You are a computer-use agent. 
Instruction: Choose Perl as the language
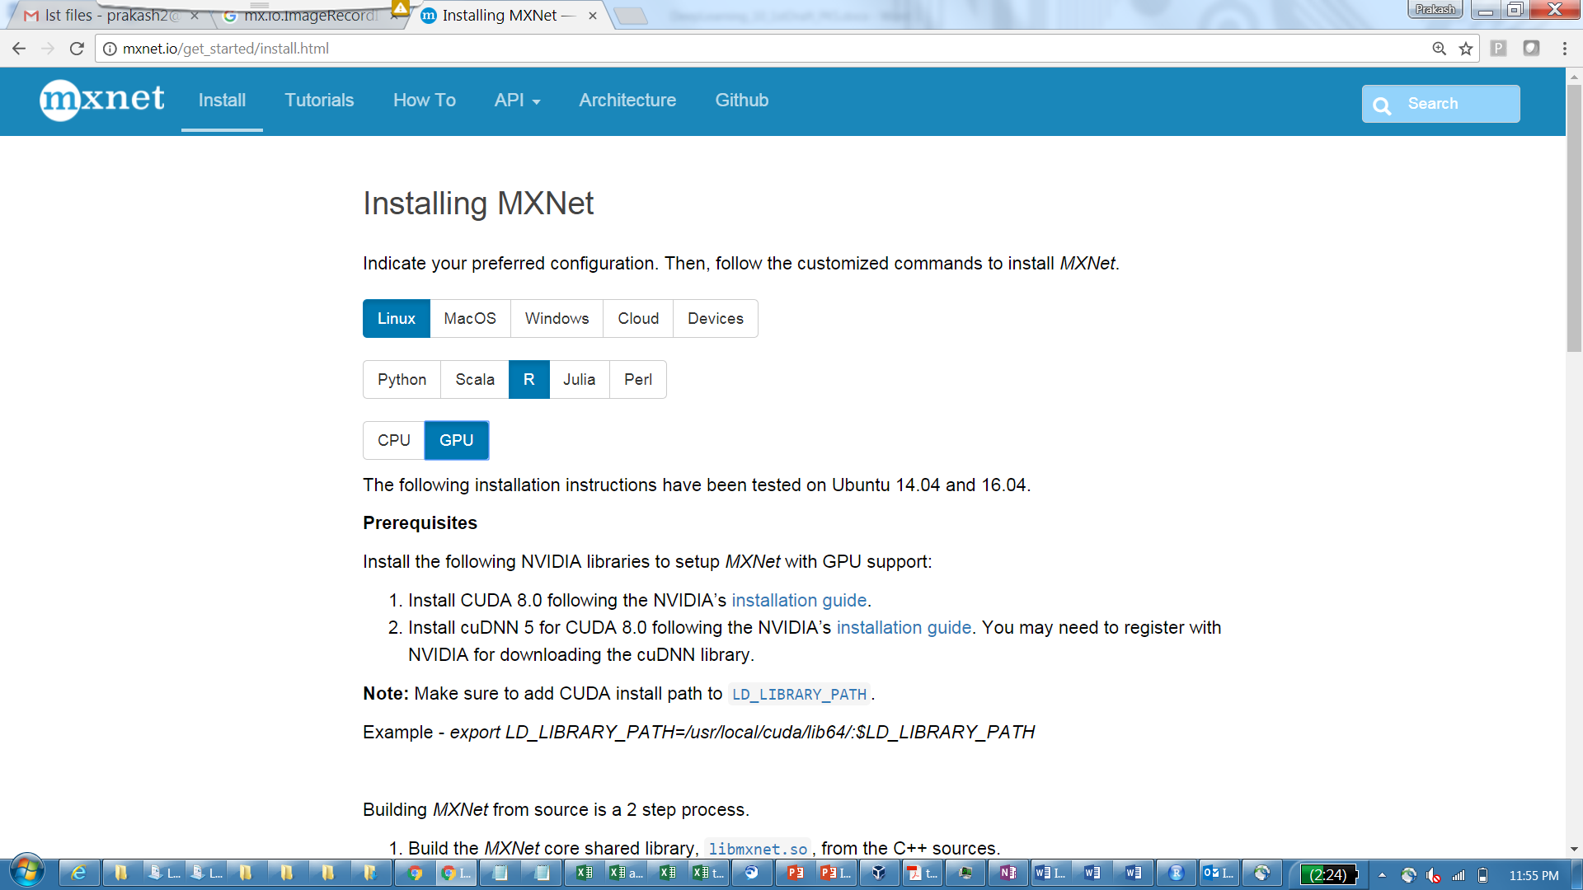pyautogui.click(x=638, y=379)
